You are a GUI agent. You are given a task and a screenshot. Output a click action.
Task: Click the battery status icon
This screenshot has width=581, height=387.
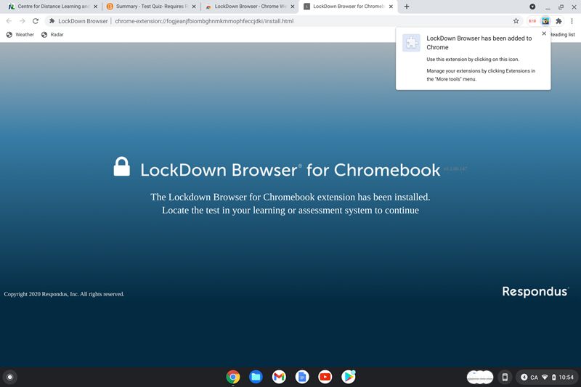(553, 377)
